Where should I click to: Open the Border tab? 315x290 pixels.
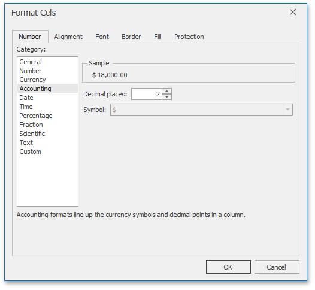[x=131, y=37]
